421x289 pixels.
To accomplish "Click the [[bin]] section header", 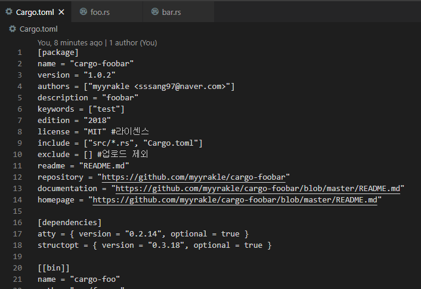I will [53, 268].
